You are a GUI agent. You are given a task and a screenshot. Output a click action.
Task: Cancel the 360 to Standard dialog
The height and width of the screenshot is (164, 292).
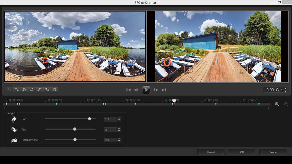pos(273,152)
